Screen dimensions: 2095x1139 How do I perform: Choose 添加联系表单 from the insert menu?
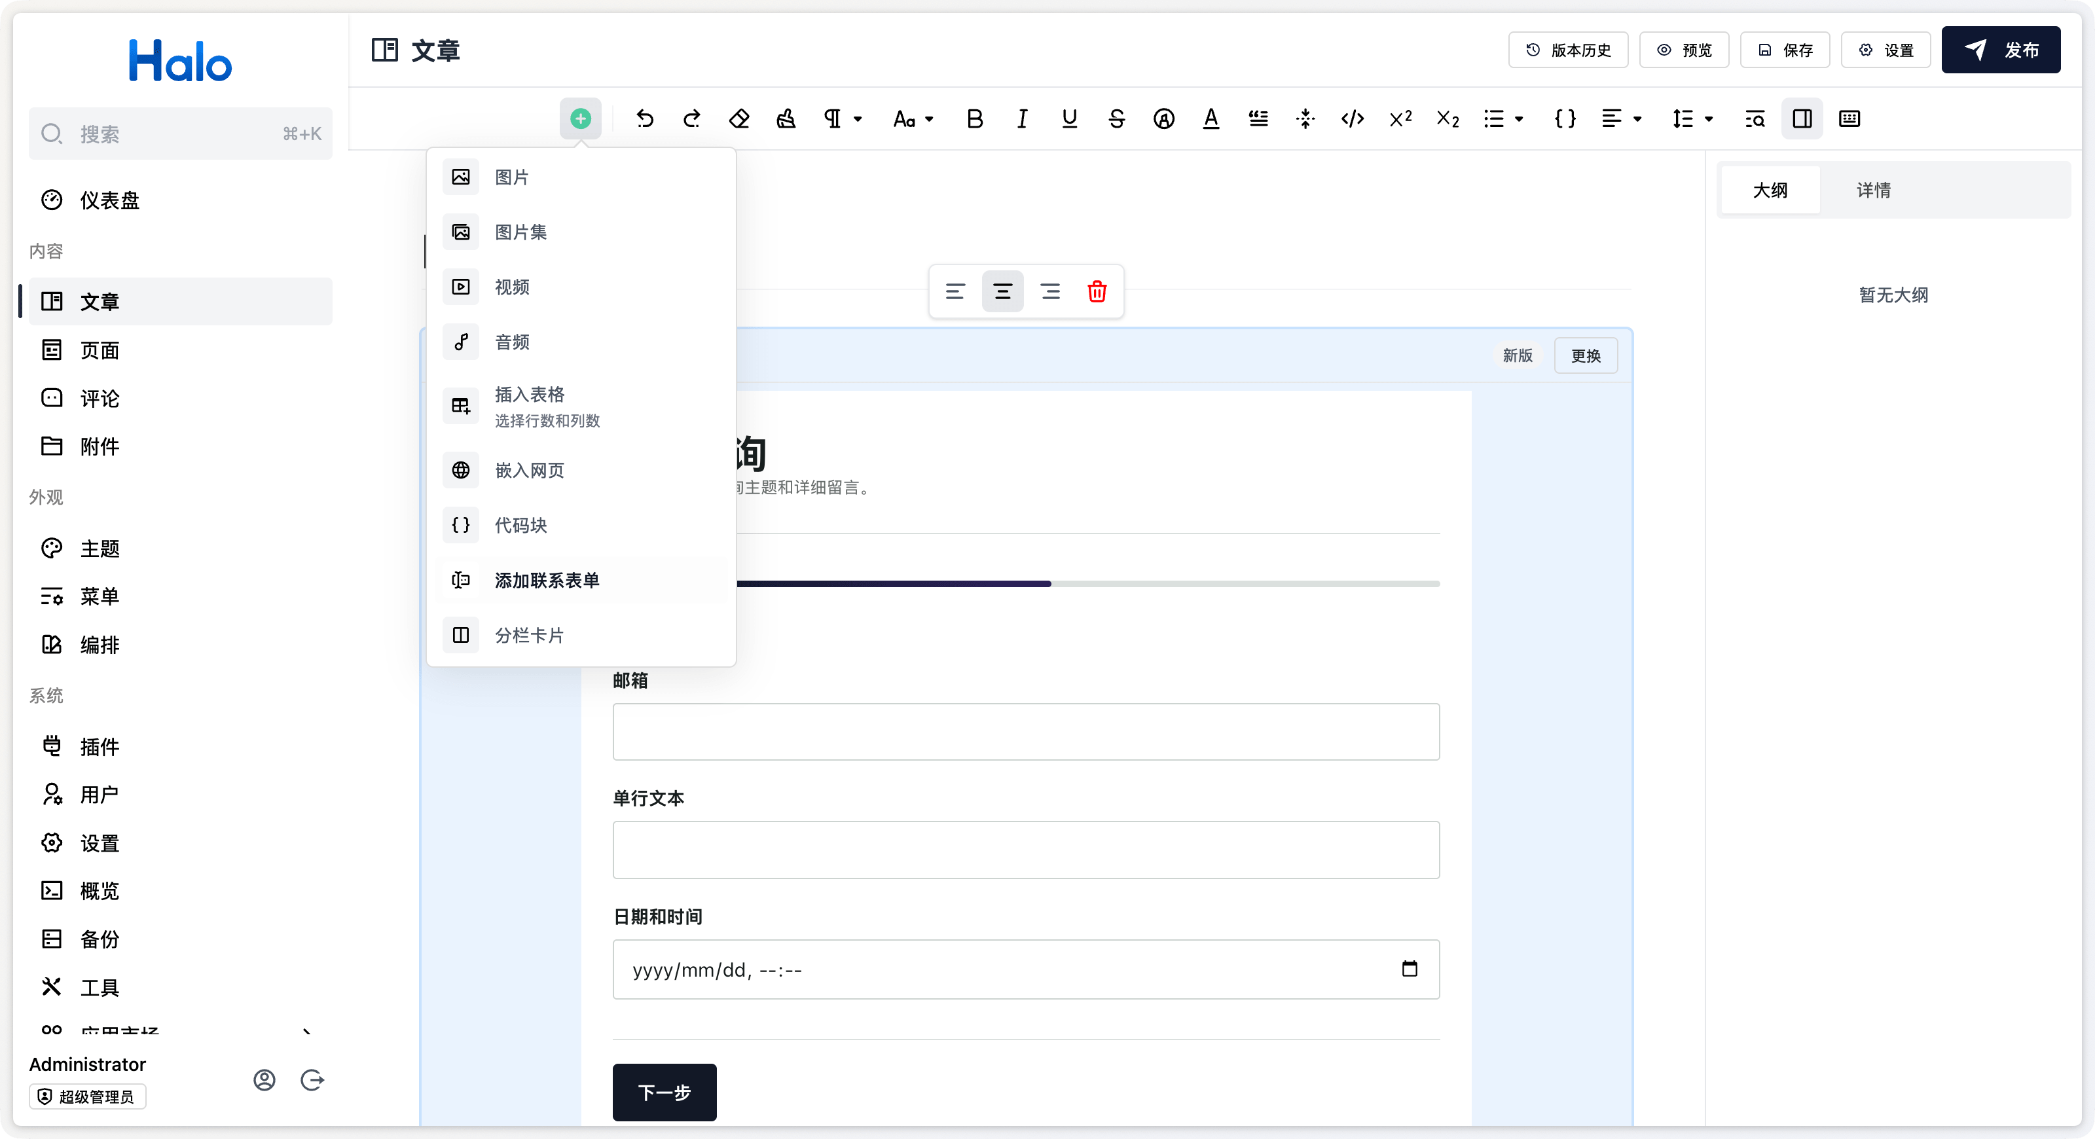click(x=581, y=580)
